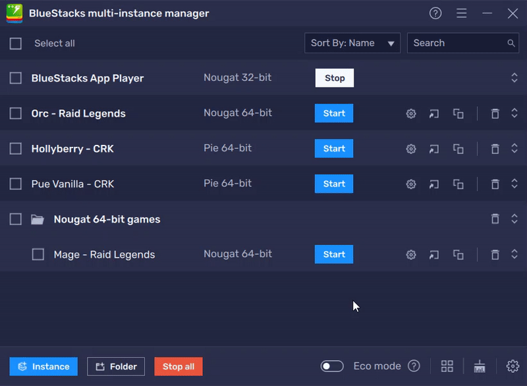Open settings for Hollyberry - CRK instance
The image size is (527, 386).
[410, 149]
